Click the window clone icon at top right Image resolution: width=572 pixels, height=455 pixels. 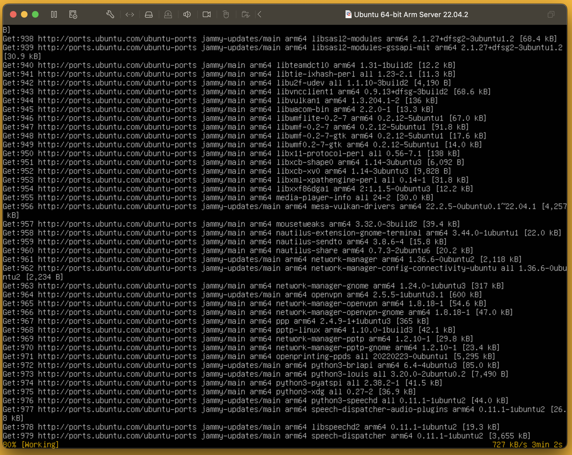551,14
